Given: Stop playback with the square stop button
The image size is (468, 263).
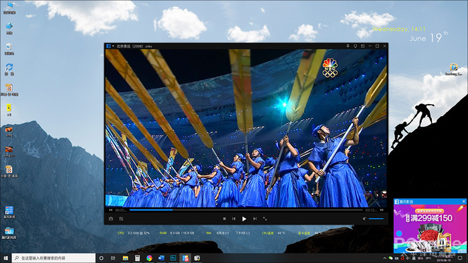Looking at the screenshot, I should click(x=225, y=219).
